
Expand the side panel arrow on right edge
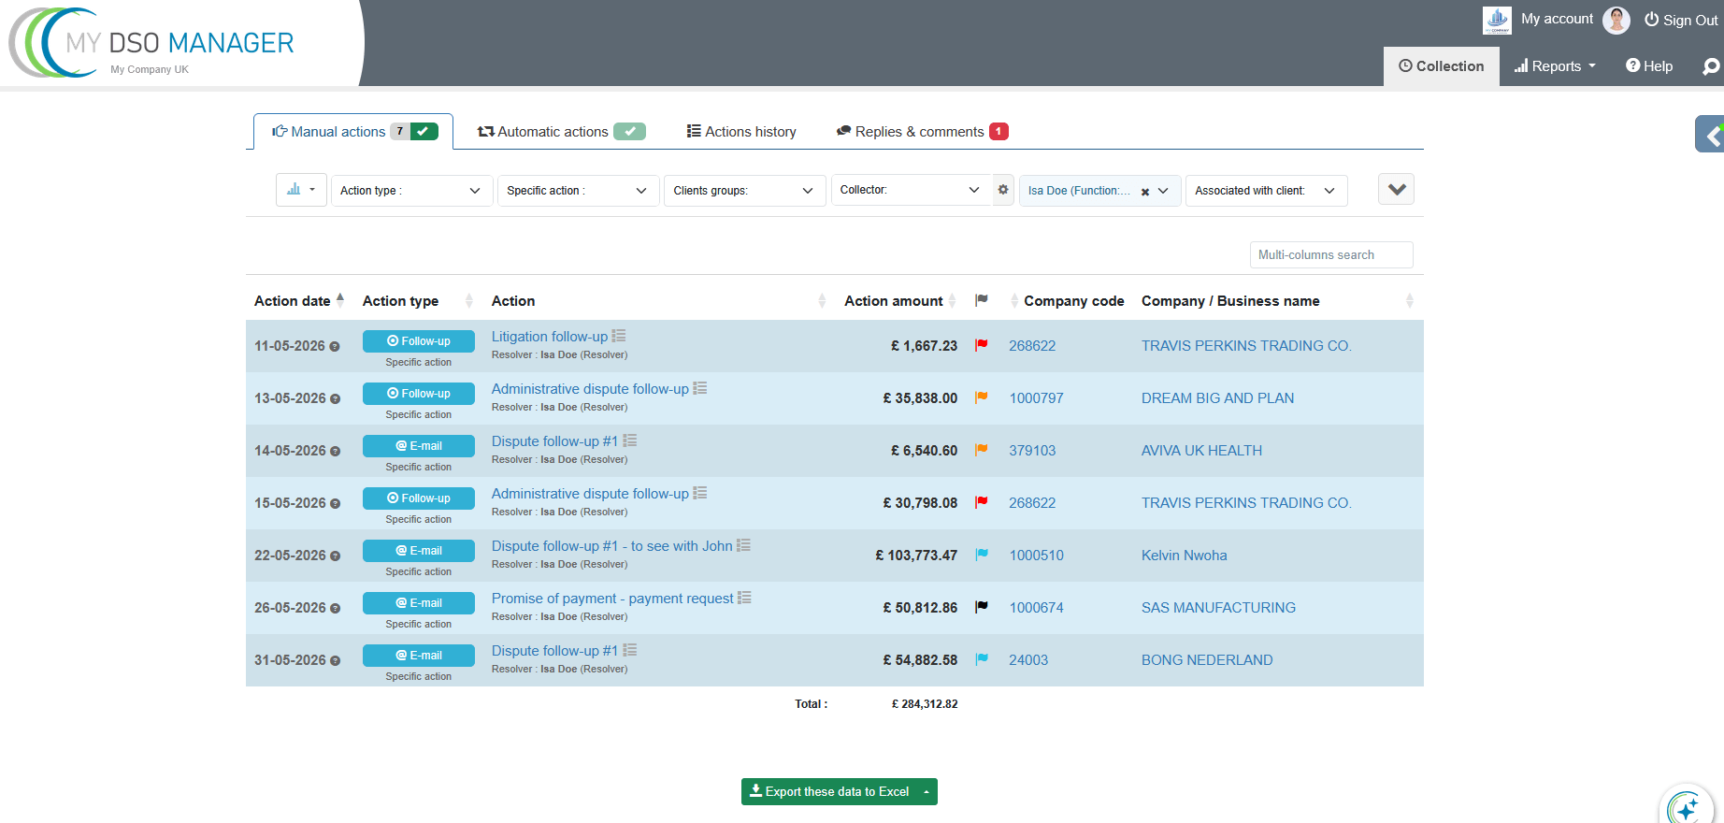(x=1711, y=135)
